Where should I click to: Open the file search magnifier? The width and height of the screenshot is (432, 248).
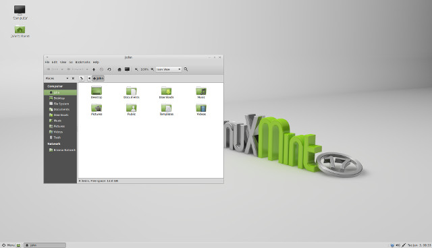(x=186, y=69)
